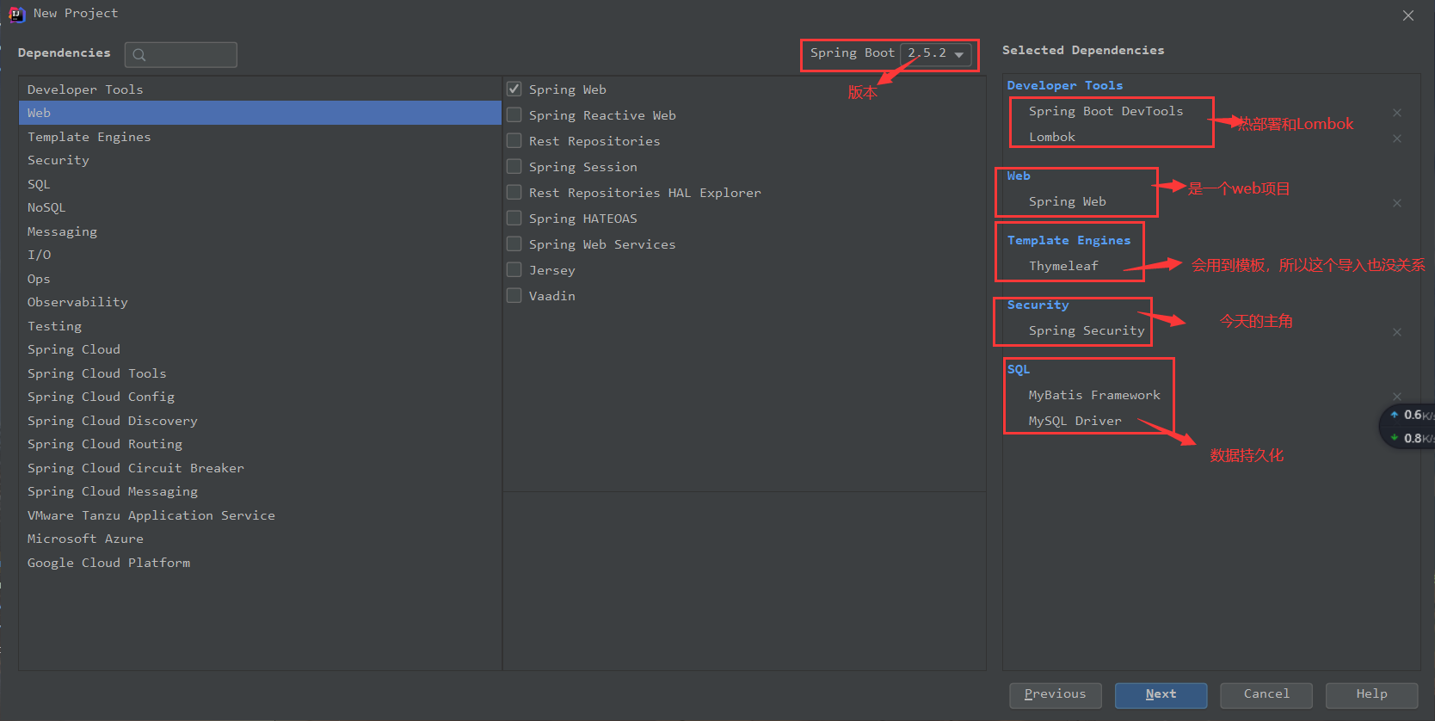Open the Spring Boot version dropdown
The image size is (1435, 721).
[936, 53]
